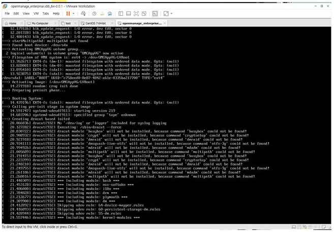Click inside the VM console screen
This screenshot has height=232, width=335.
click(166, 125)
